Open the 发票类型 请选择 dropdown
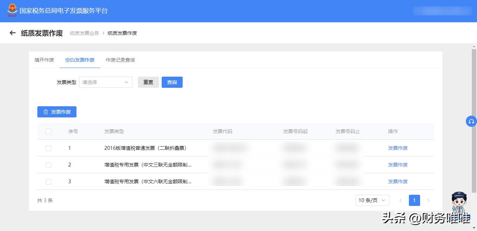This screenshot has height=231, width=477. [105, 82]
